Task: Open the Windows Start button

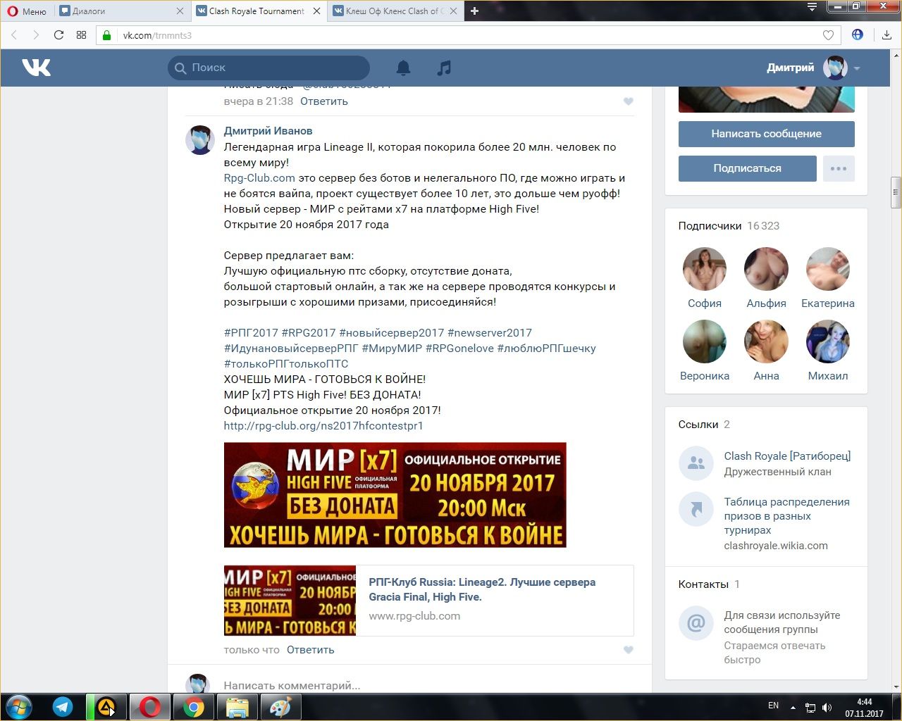Action: (19, 707)
